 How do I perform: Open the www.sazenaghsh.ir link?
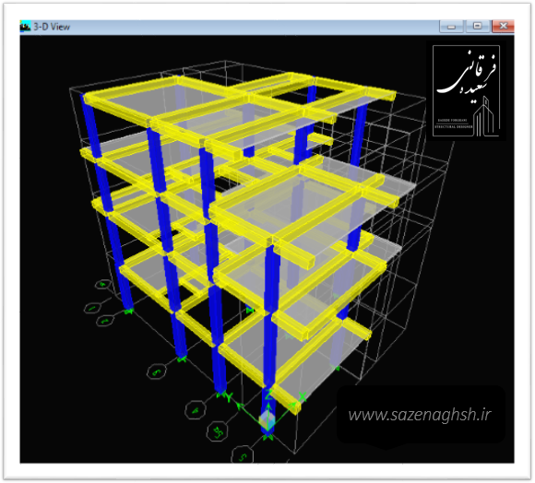pos(420,415)
